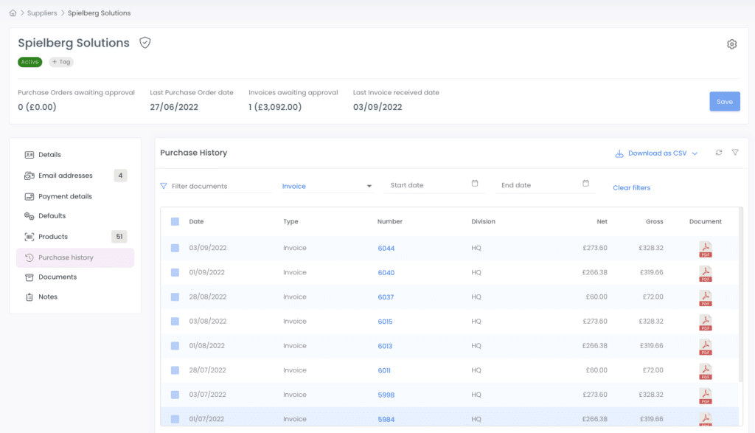
Task: Tick checkbox for 28/07/2022 invoice row
Action: (x=175, y=370)
